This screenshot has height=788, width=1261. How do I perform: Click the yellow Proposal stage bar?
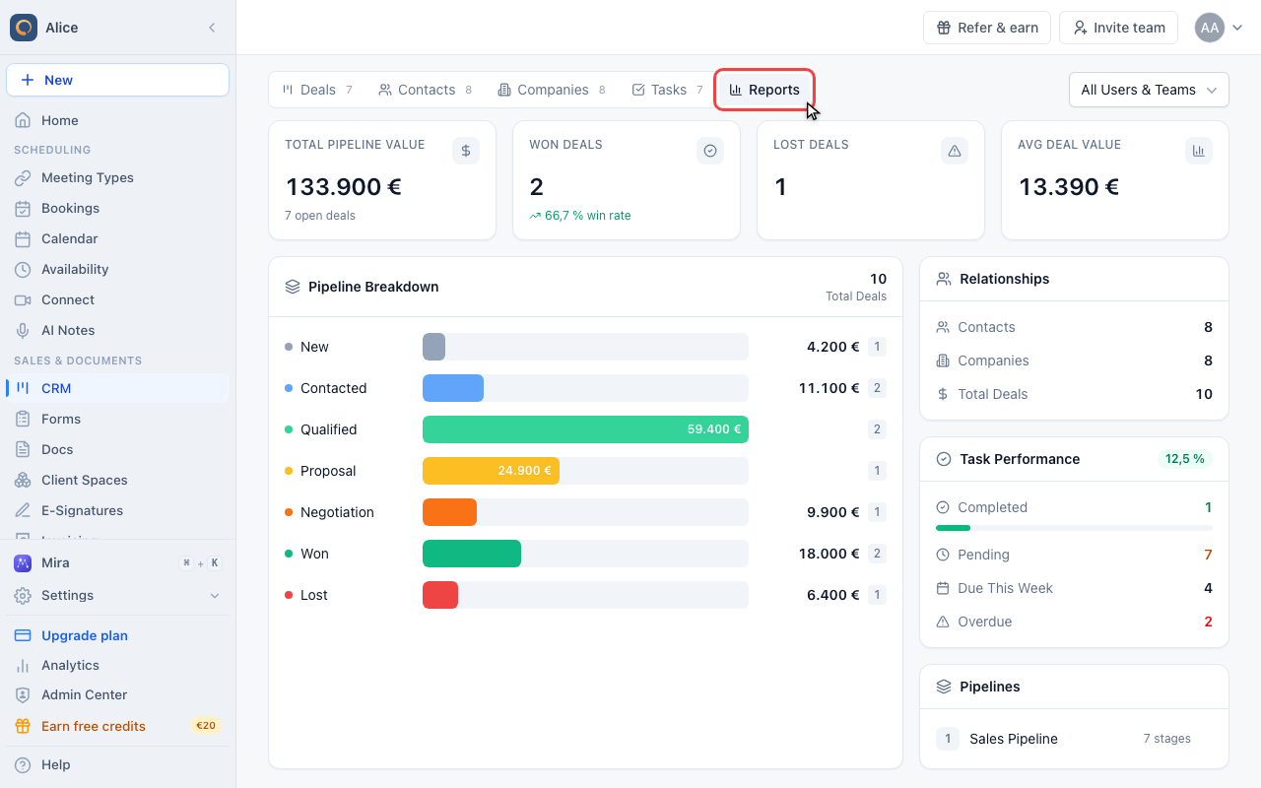click(491, 471)
